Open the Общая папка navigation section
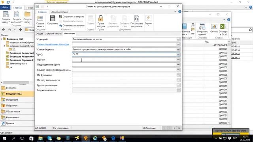253x142 pixels. [x=17, y=111]
